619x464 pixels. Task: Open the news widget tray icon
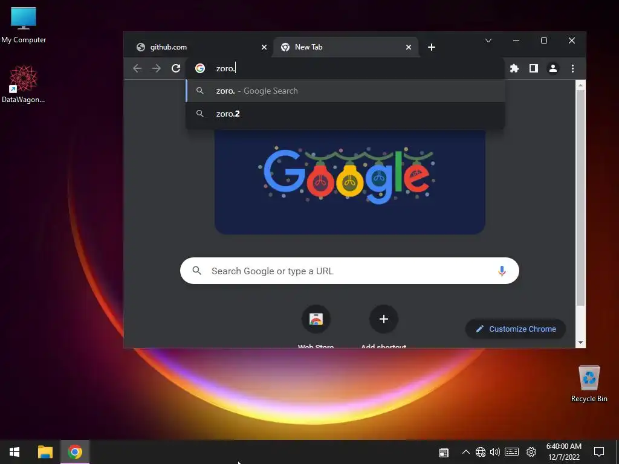tap(444, 453)
